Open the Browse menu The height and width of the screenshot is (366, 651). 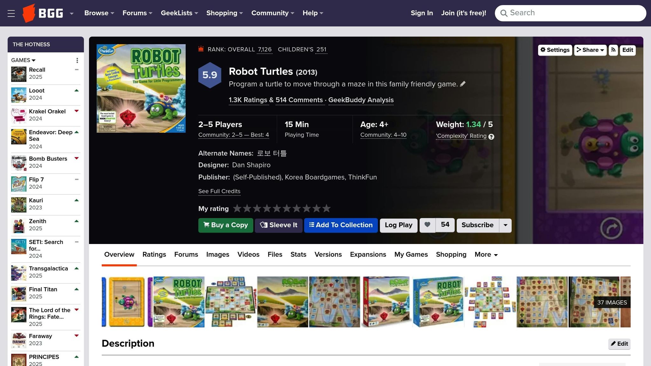[x=99, y=13]
